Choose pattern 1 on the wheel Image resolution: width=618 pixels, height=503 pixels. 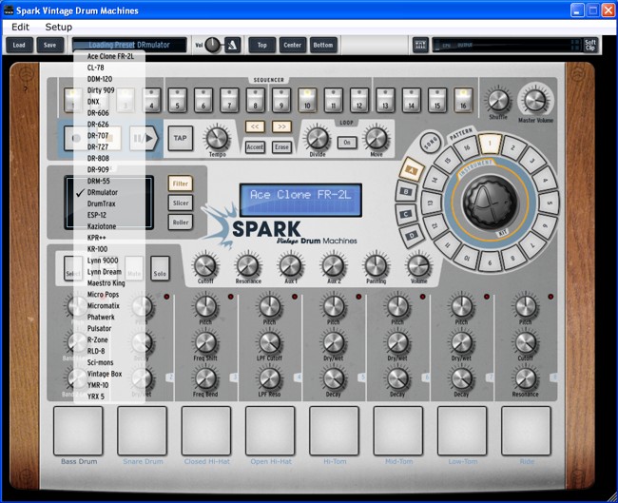coord(490,144)
